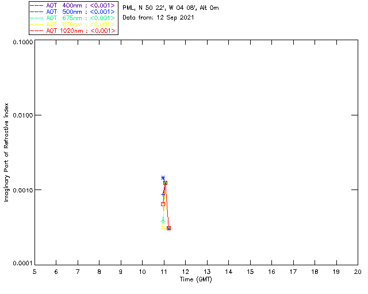This screenshot has width=368, height=294.
Task: Click the AOT 500nm legend entry
Action: pos(73,11)
